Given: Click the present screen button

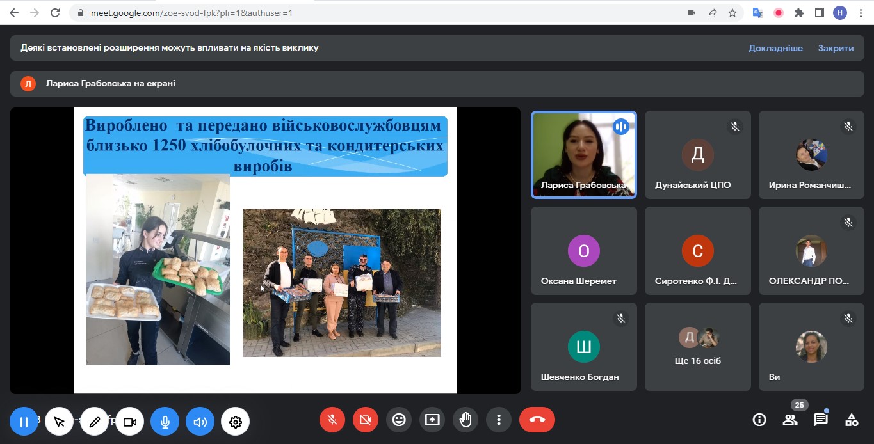Looking at the screenshot, I should pyautogui.click(x=432, y=420).
